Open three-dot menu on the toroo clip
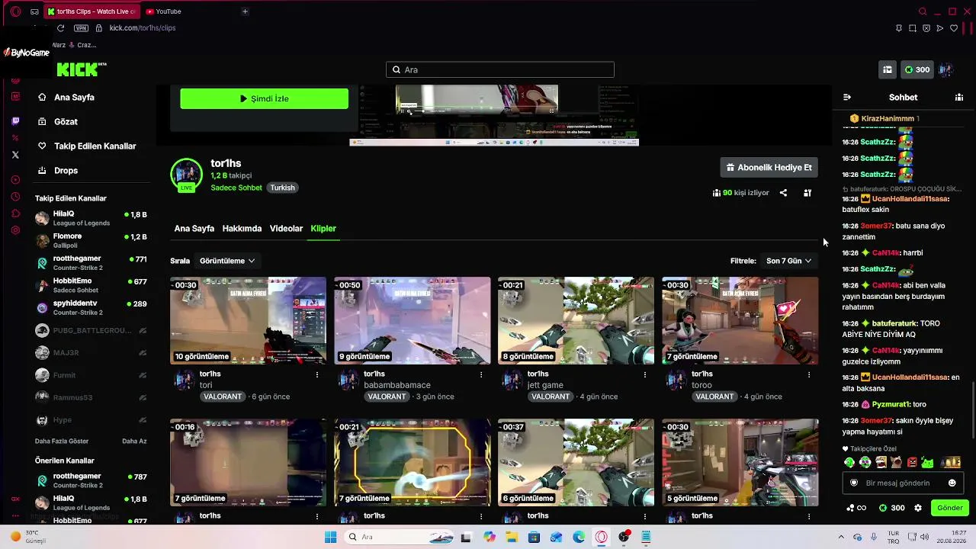The image size is (976, 549). [809, 374]
